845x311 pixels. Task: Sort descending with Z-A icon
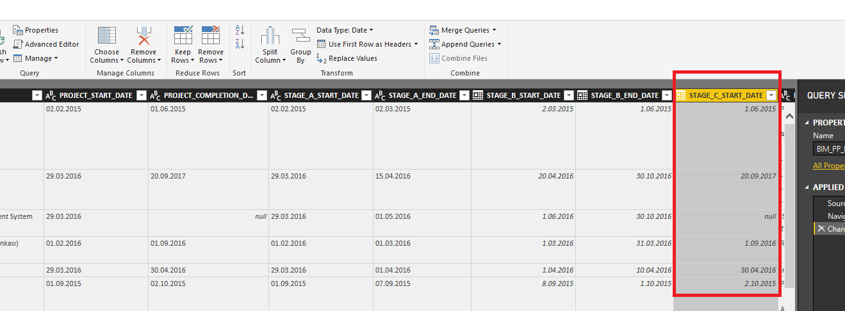(x=240, y=44)
